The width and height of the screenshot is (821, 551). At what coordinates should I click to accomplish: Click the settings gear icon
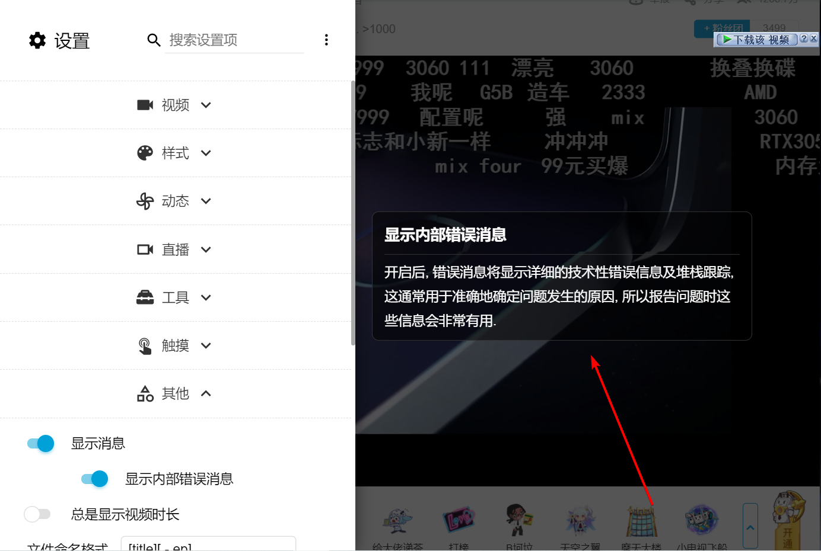tap(37, 40)
